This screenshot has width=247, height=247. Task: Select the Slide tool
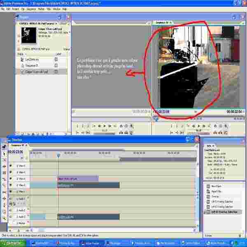[4, 198]
